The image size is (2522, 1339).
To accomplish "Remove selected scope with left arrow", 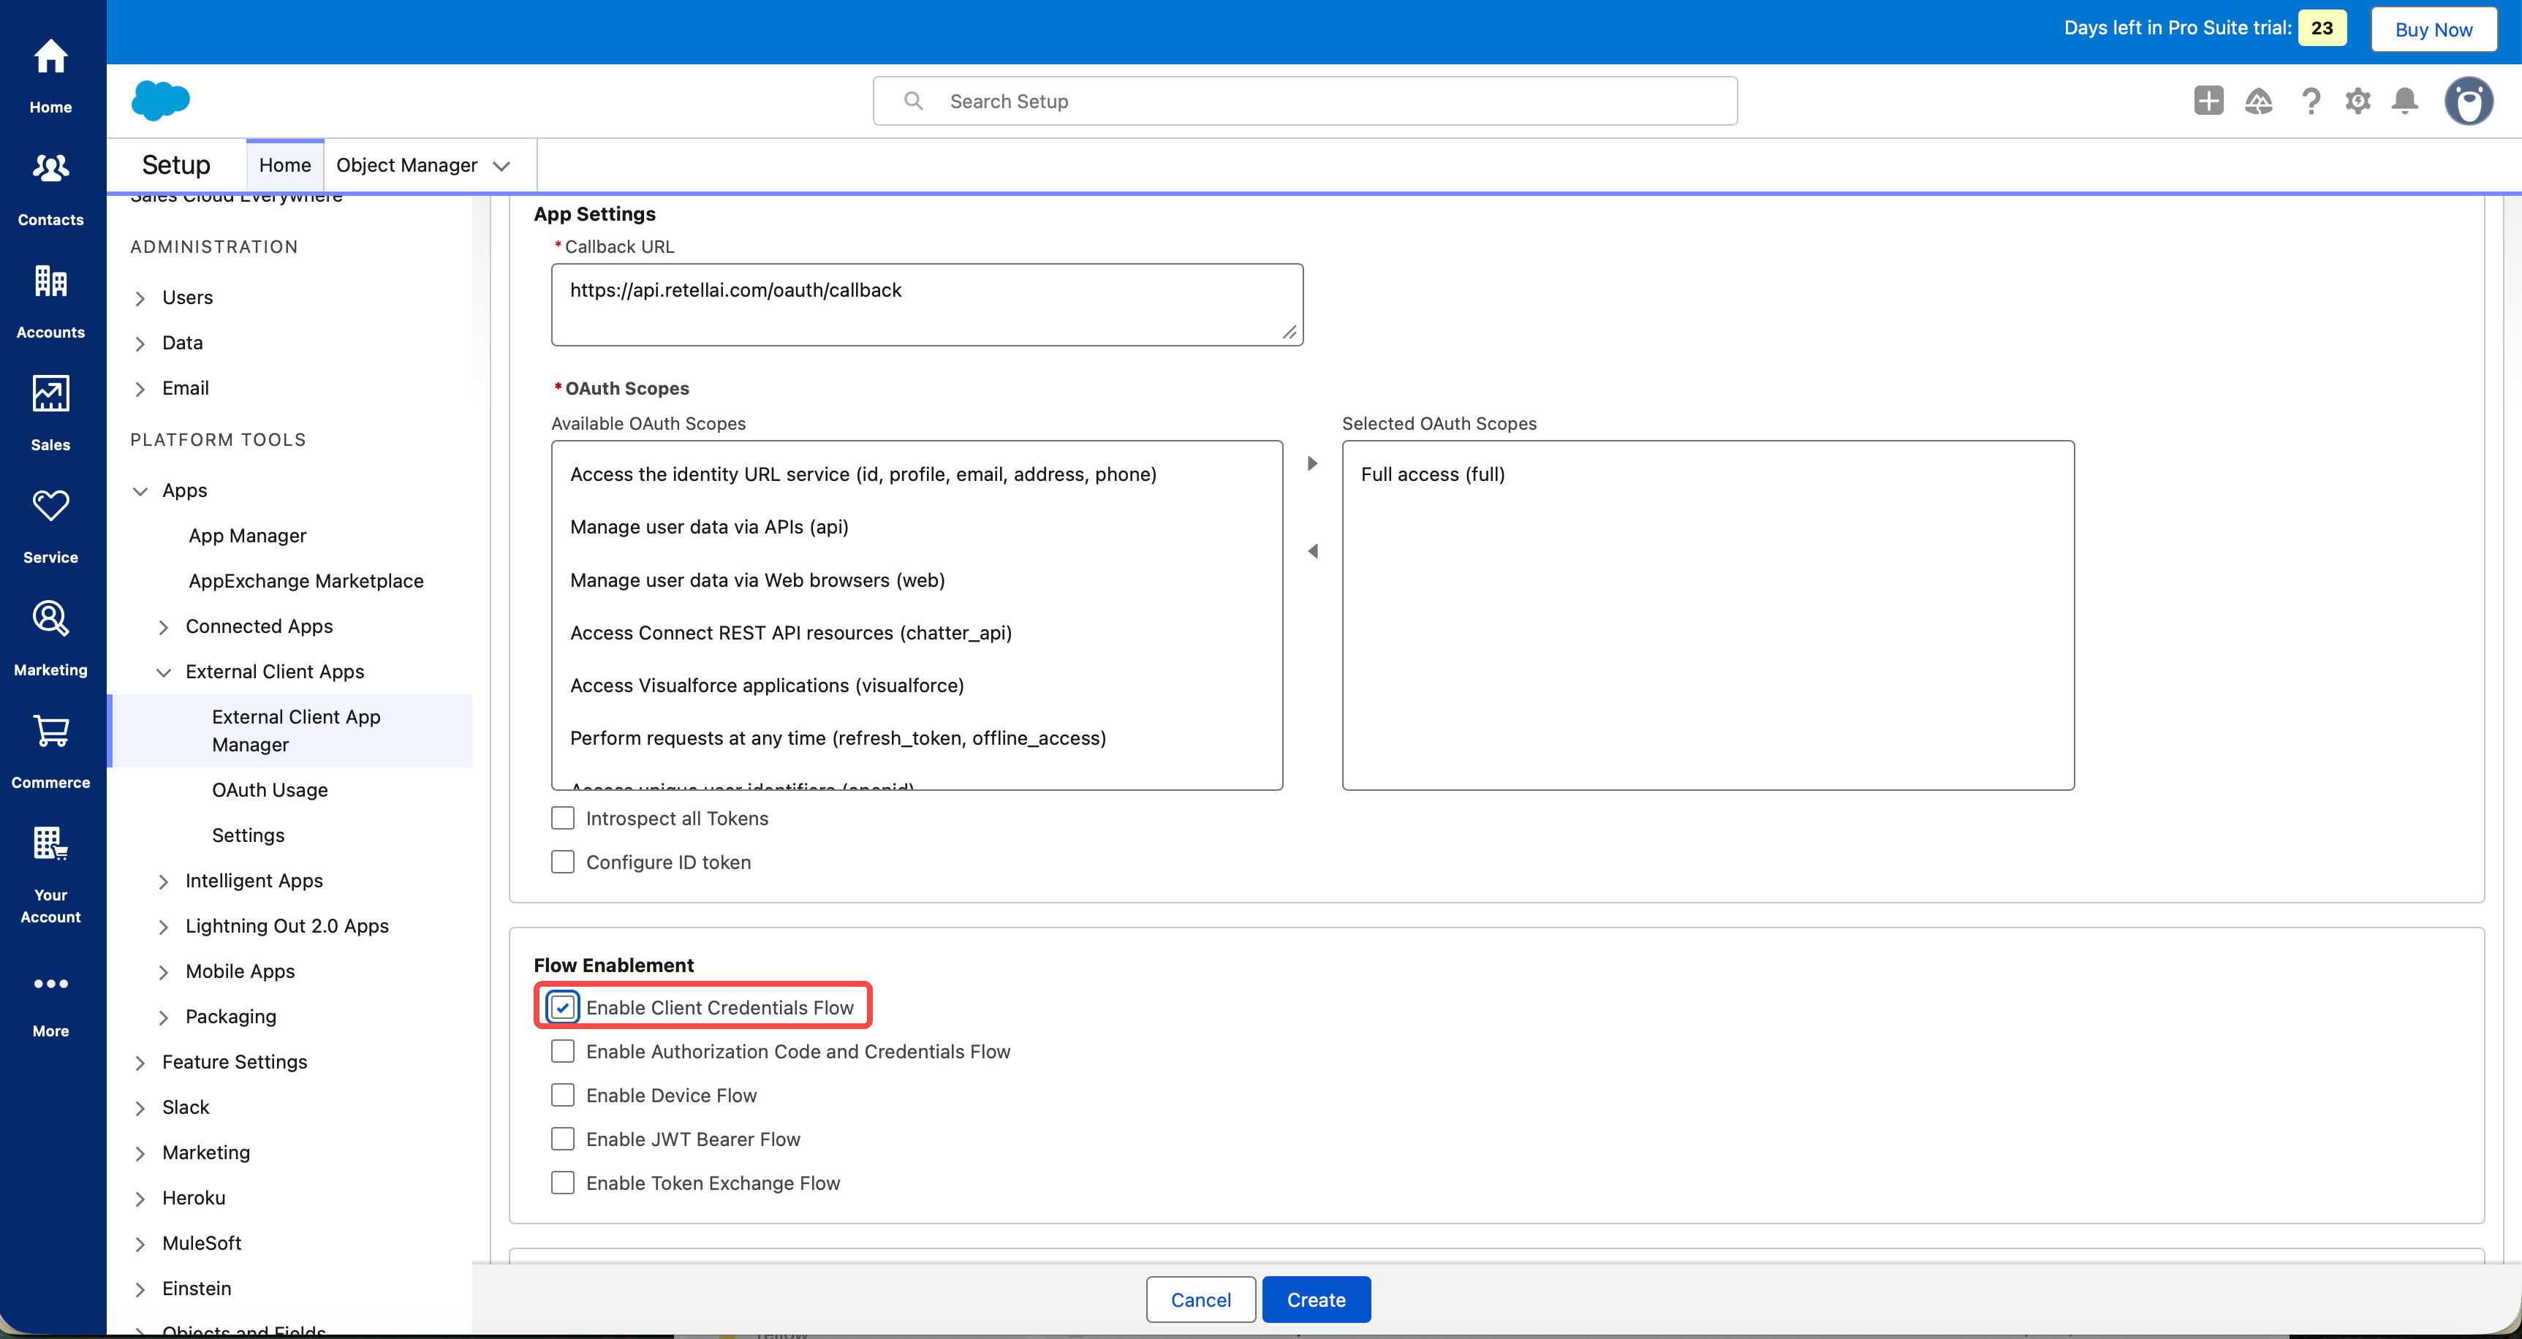I will [1313, 551].
